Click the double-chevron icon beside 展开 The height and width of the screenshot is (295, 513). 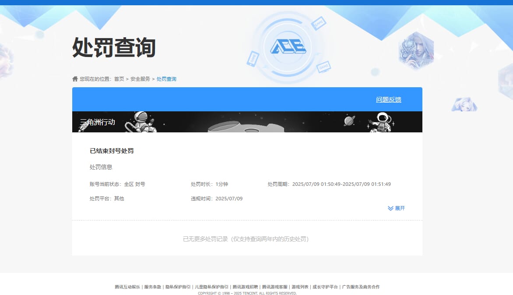pyautogui.click(x=390, y=208)
